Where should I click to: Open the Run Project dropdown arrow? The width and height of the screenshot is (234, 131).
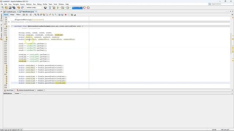[60, 8]
